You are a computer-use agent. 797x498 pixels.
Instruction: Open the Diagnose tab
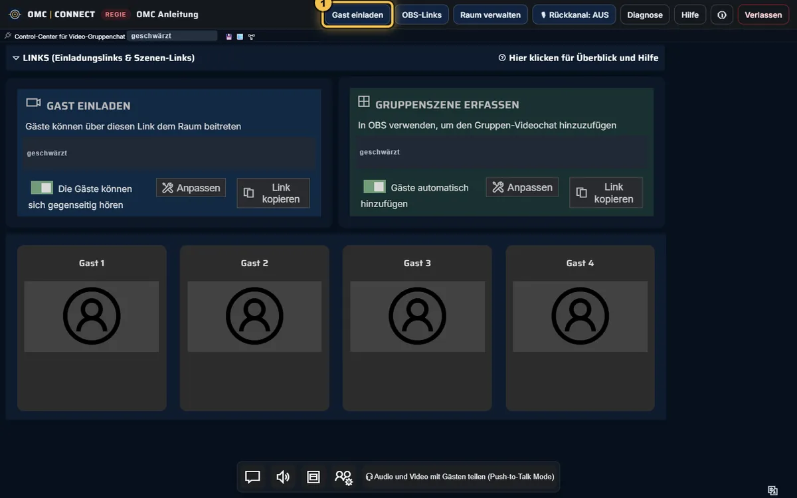645,15
